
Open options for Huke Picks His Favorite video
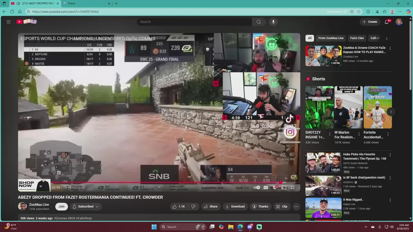(x=390, y=155)
